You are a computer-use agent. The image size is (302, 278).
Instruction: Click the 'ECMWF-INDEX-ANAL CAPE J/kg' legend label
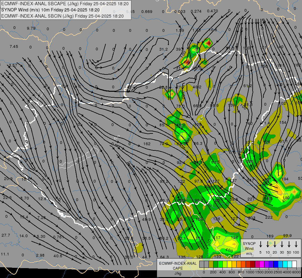[x=178, y=268]
